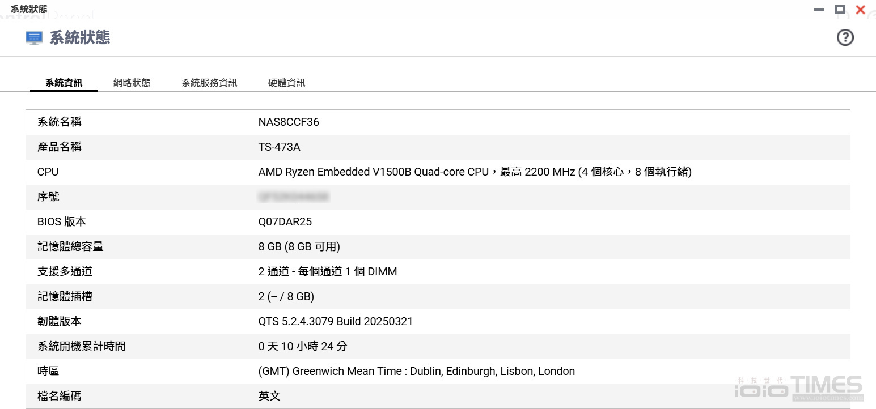Click the uptime value 0 天 10 小時 24 分
Viewport: 876px width, 409px height.
(x=302, y=346)
